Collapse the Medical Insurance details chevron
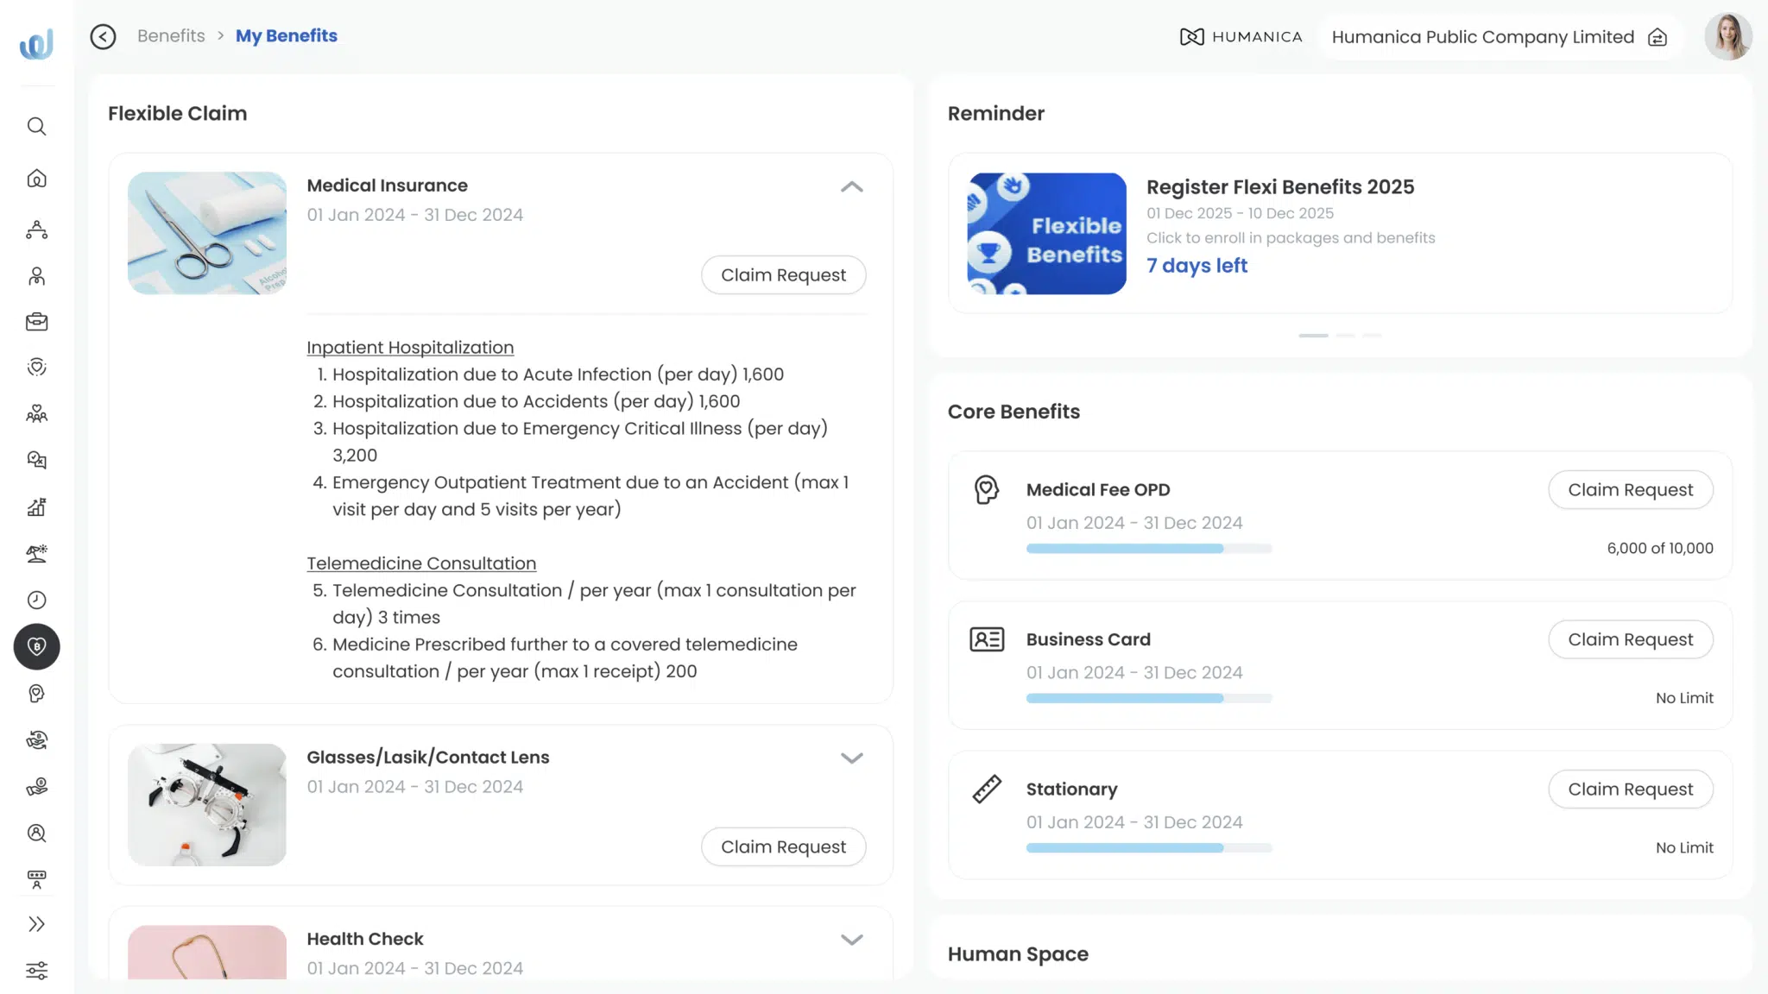 pyautogui.click(x=852, y=187)
